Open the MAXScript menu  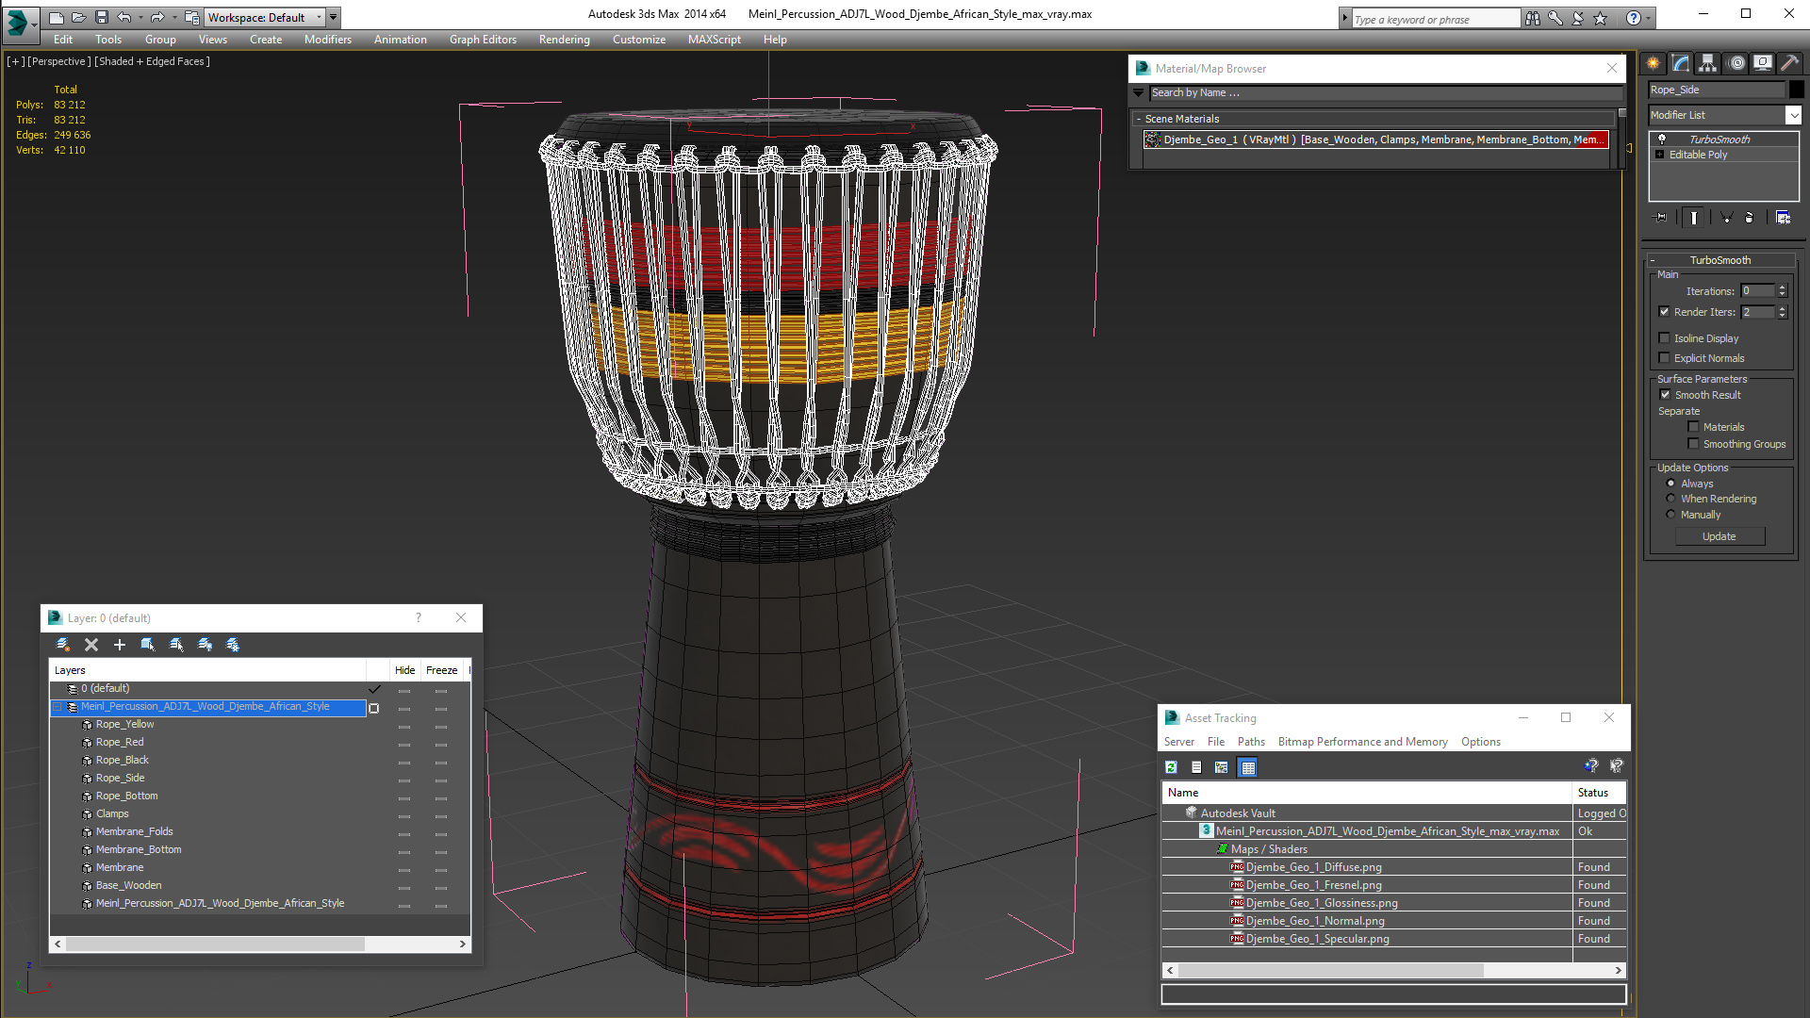pyautogui.click(x=714, y=40)
